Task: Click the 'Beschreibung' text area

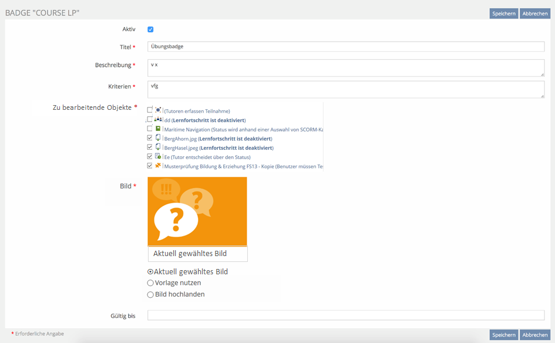Action: 345,68
